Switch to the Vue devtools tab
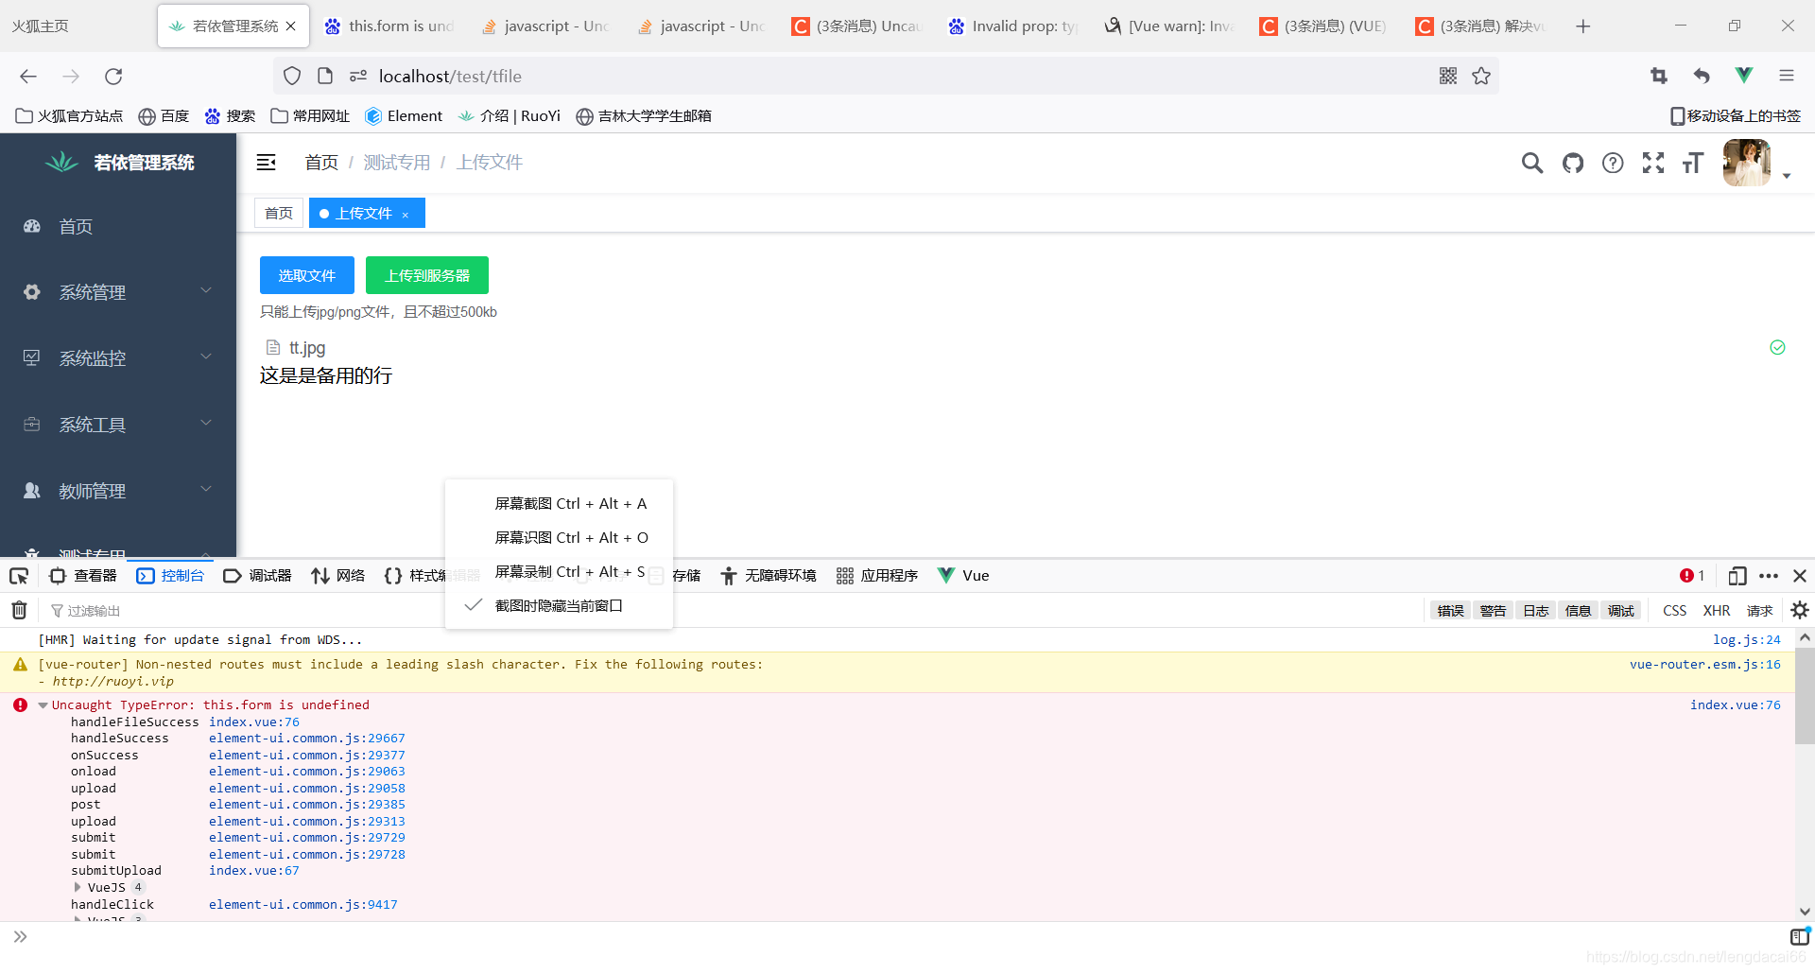This screenshot has width=1815, height=974. 963,576
